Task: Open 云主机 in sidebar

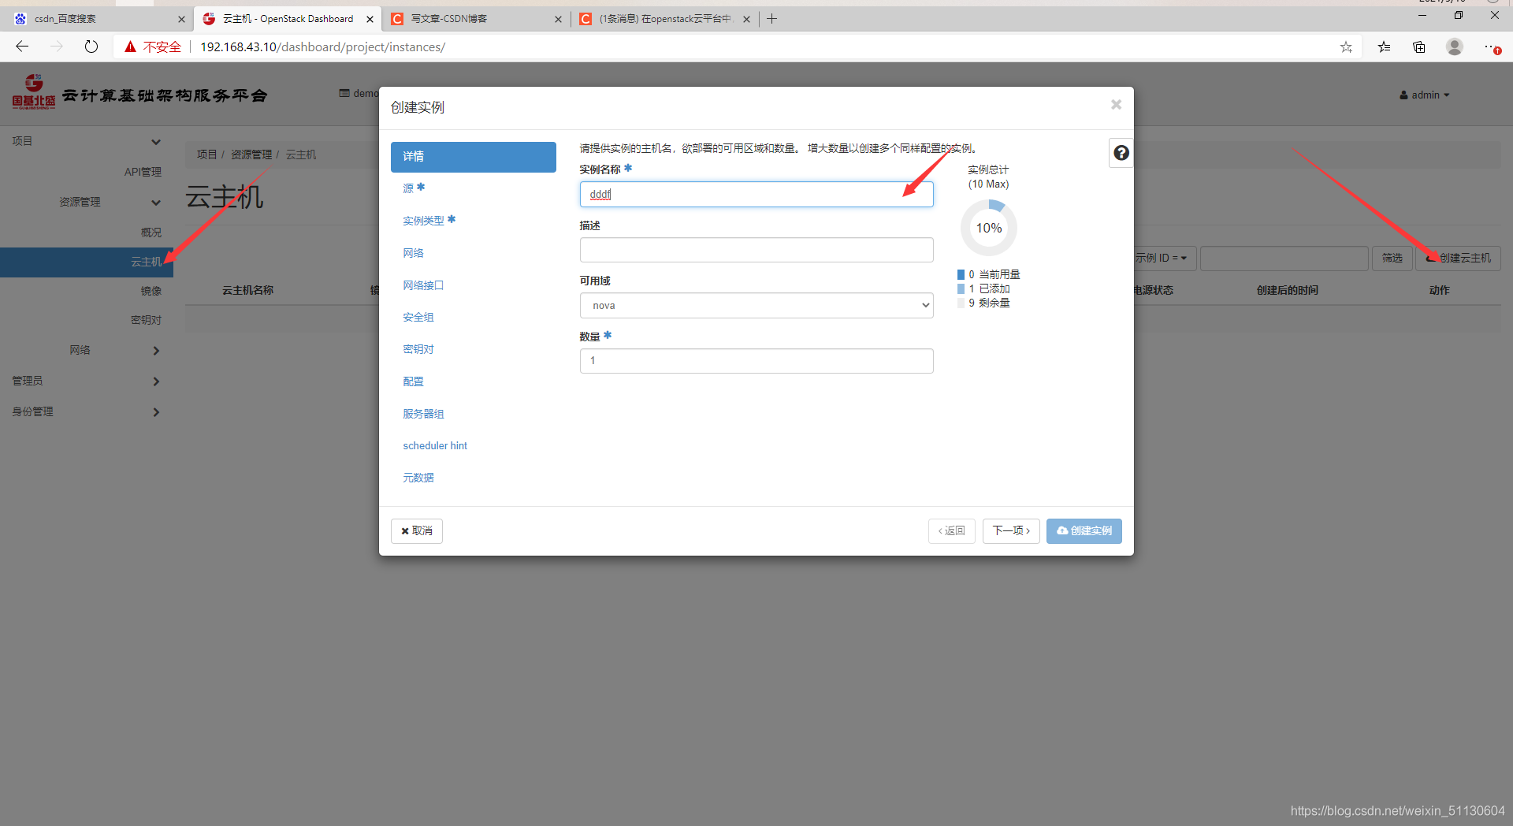Action: pos(87,262)
